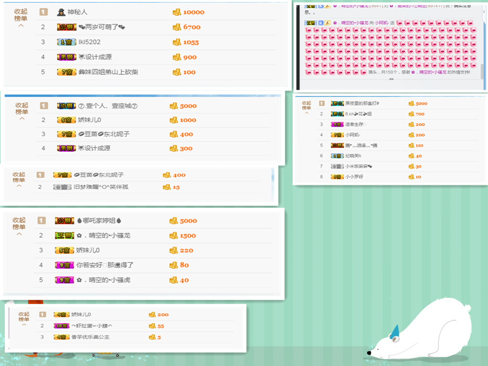Screen dimensions: 488x366
Task: Collapse the leaderboard topped by 神秘人
Action: tap(20, 18)
